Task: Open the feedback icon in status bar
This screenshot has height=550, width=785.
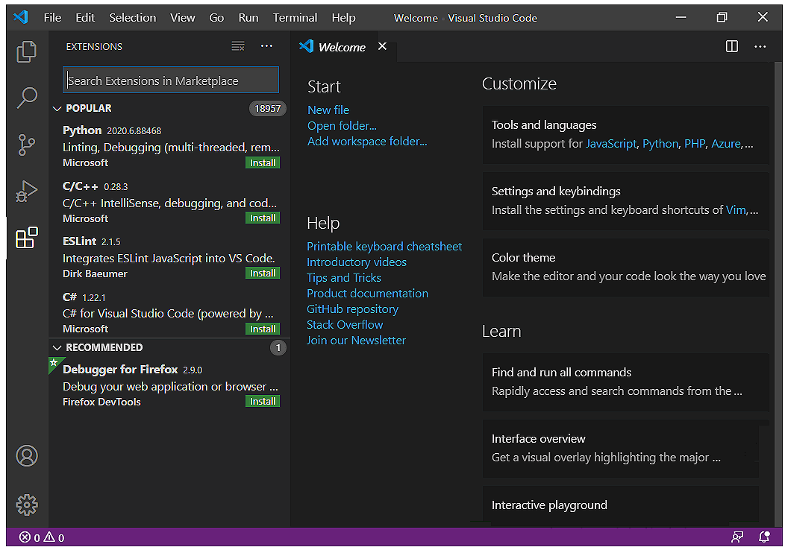Action: pyautogui.click(x=737, y=537)
